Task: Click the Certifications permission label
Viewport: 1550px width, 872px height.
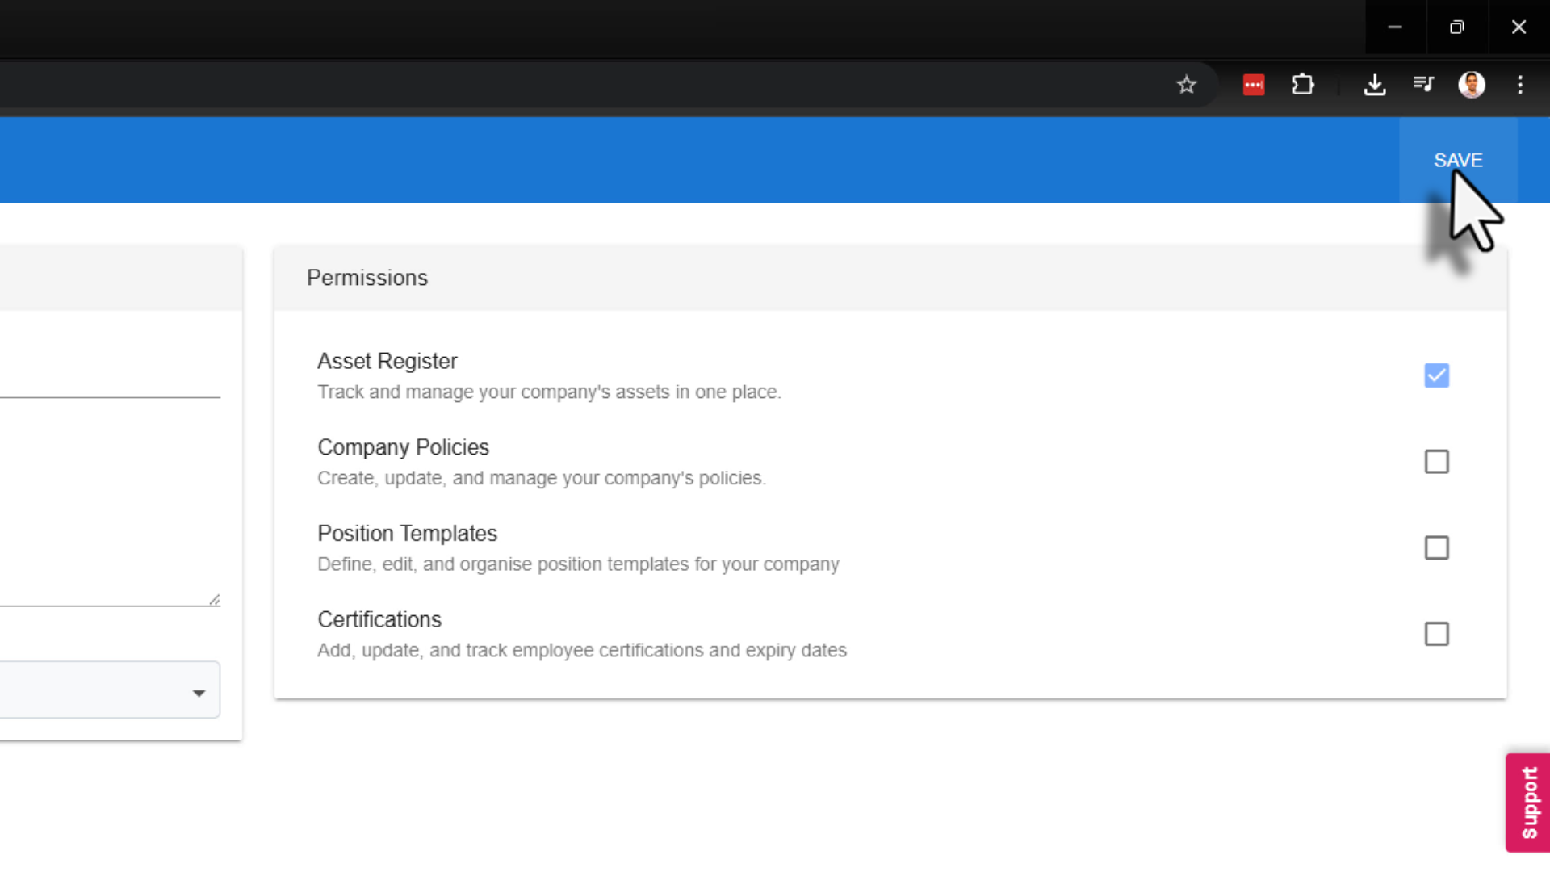Action: click(x=379, y=619)
